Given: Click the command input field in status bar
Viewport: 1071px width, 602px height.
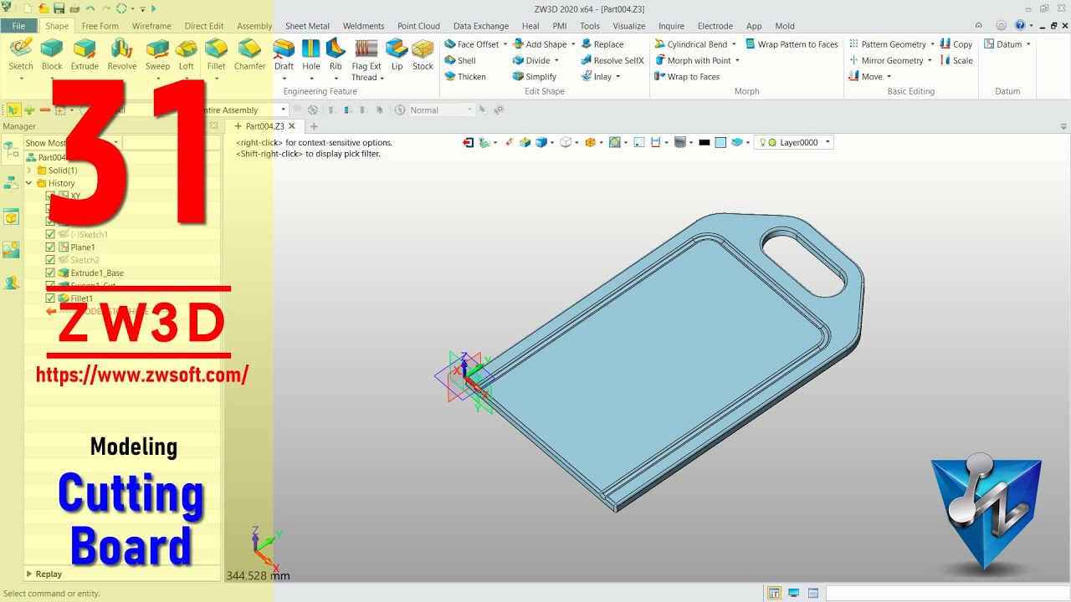Looking at the screenshot, I should 947,593.
